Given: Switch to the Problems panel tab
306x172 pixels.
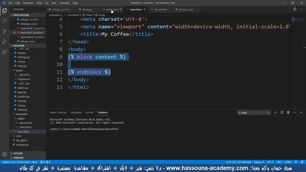Looking at the screenshot, I should click(x=76, y=113).
